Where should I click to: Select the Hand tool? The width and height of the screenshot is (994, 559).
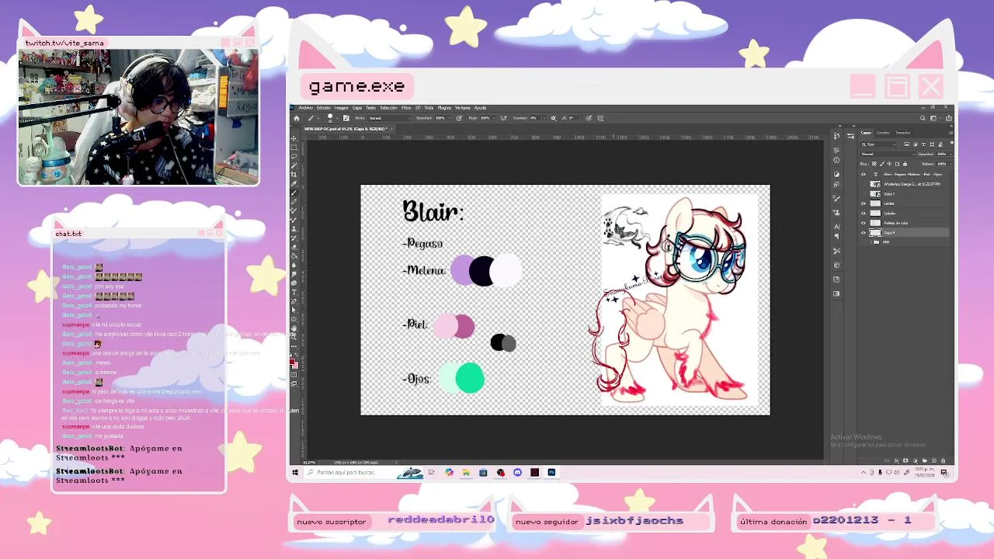click(294, 328)
